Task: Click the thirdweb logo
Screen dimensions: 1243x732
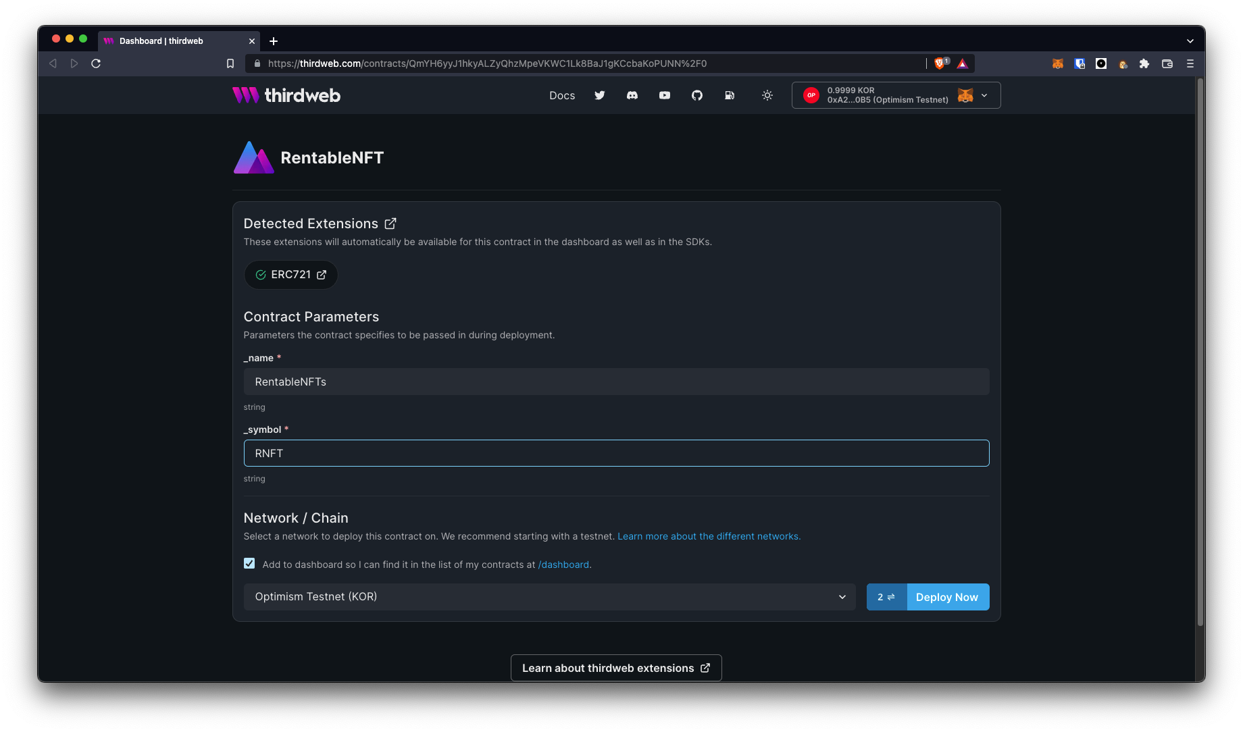Action: (x=286, y=95)
